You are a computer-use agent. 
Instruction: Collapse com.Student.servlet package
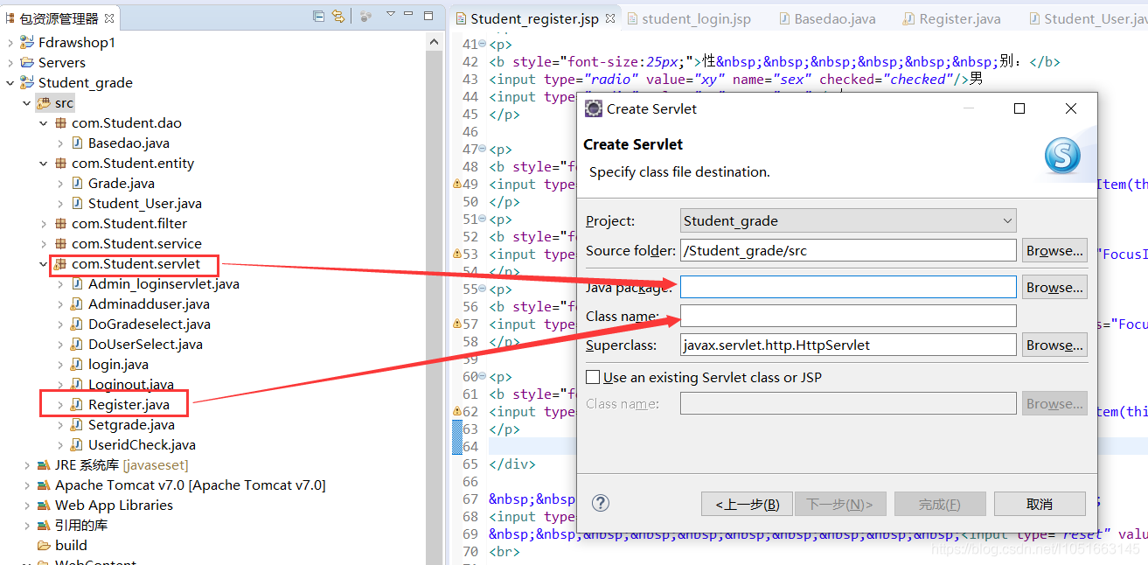(x=44, y=263)
